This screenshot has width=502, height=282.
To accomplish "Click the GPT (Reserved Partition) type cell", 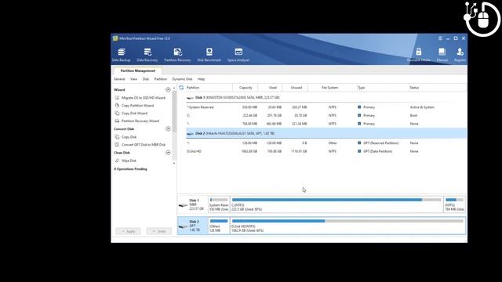I will [x=380, y=143].
